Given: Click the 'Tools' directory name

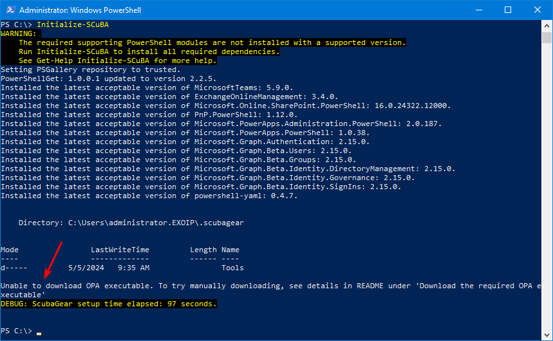Looking at the screenshot, I should point(232,267).
